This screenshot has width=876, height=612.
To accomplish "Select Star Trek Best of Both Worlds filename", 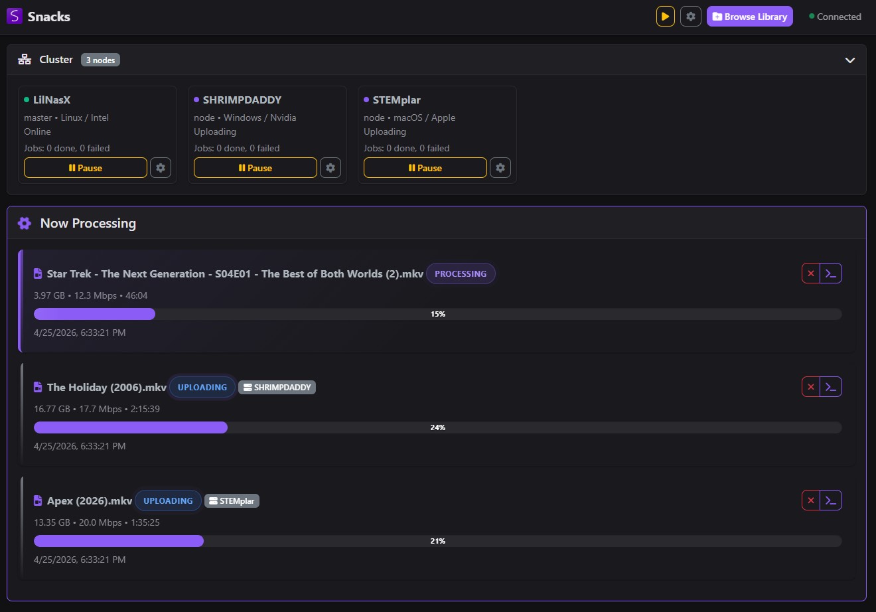I will (235, 273).
